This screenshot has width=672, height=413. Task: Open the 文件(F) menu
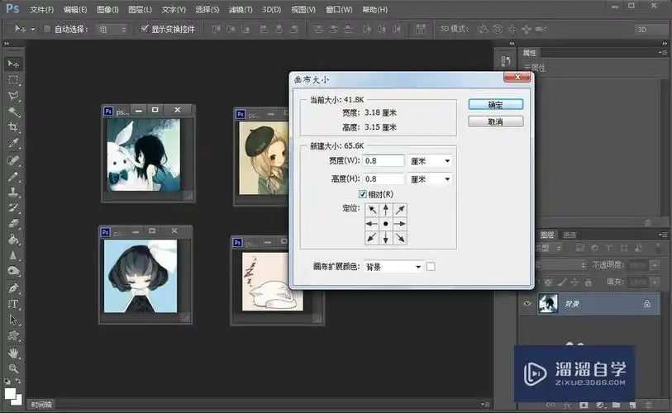tap(42, 9)
